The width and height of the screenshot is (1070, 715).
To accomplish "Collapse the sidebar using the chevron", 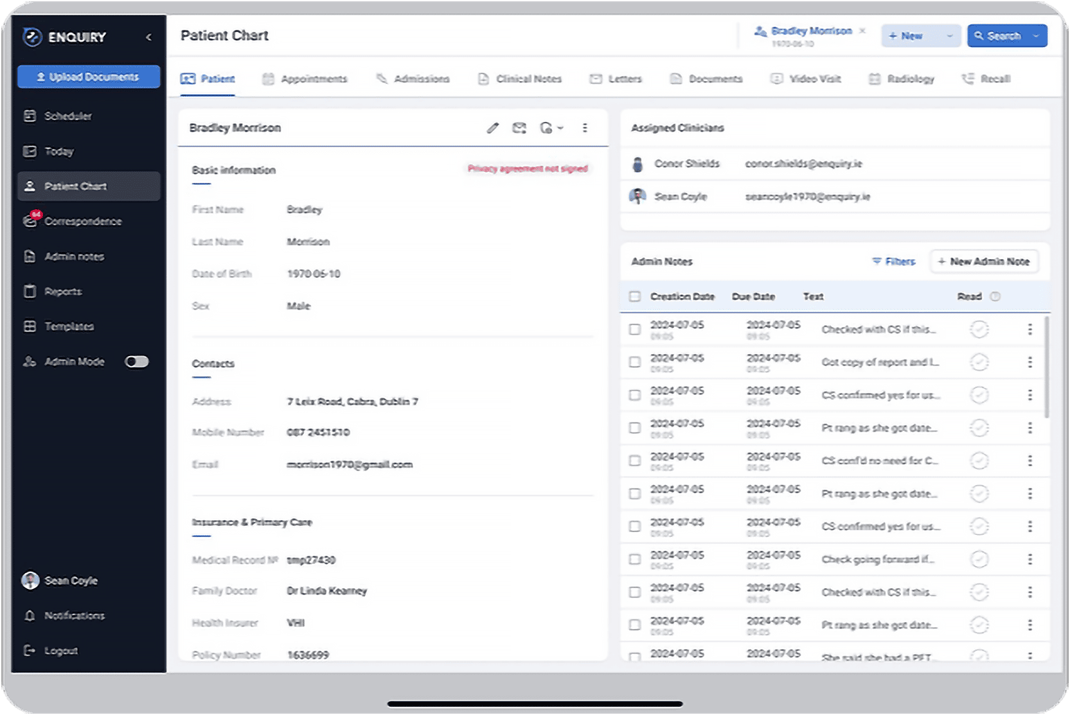I will [149, 37].
